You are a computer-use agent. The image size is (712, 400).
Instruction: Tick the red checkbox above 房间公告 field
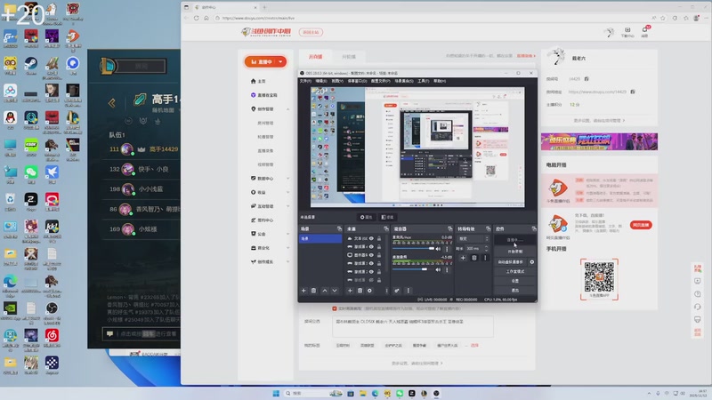click(x=335, y=308)
